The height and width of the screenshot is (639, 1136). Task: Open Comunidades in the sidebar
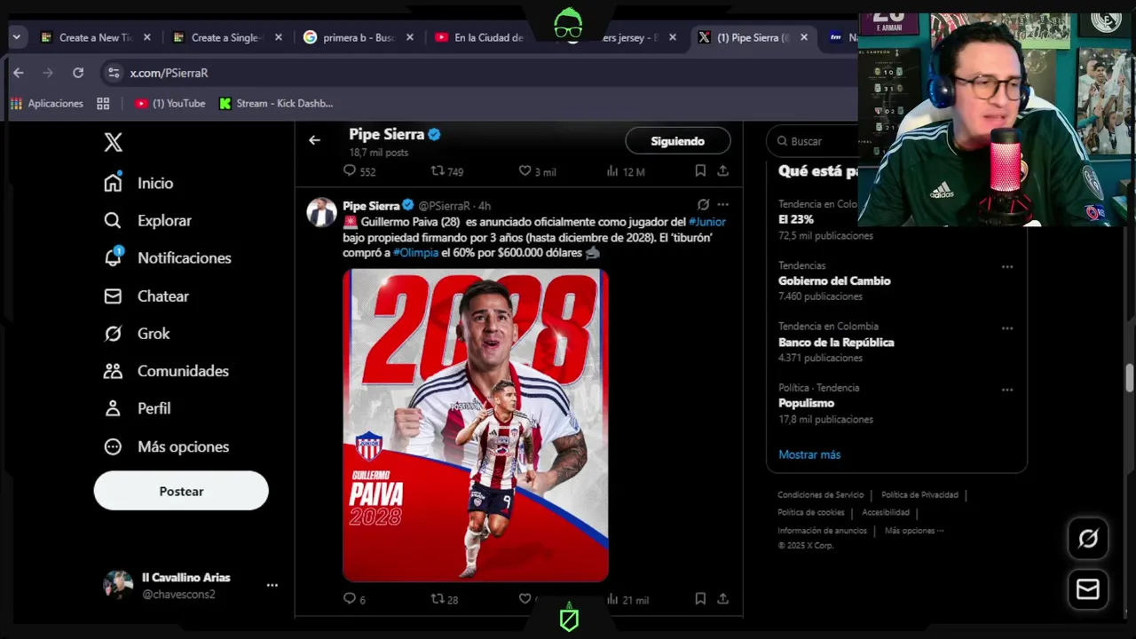[x=166, y=371]
